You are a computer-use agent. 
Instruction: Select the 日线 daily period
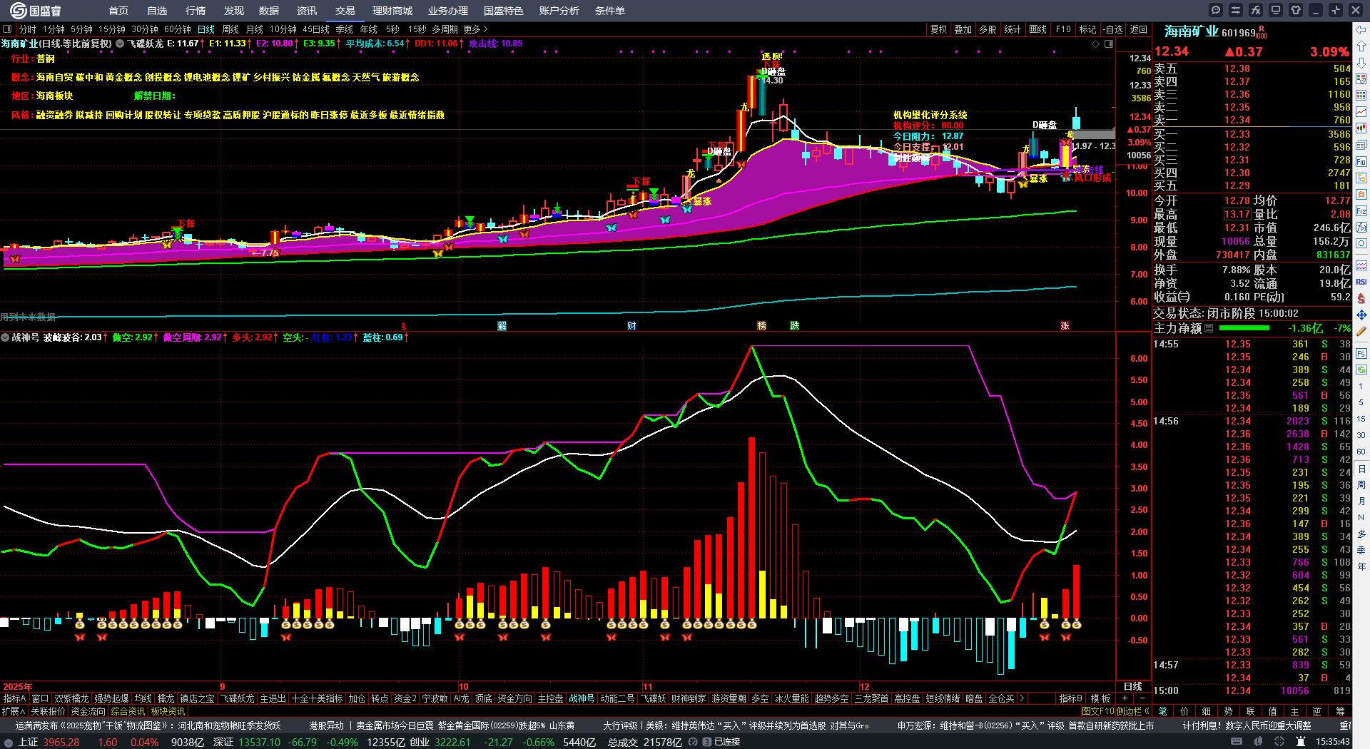pos(206,29)
